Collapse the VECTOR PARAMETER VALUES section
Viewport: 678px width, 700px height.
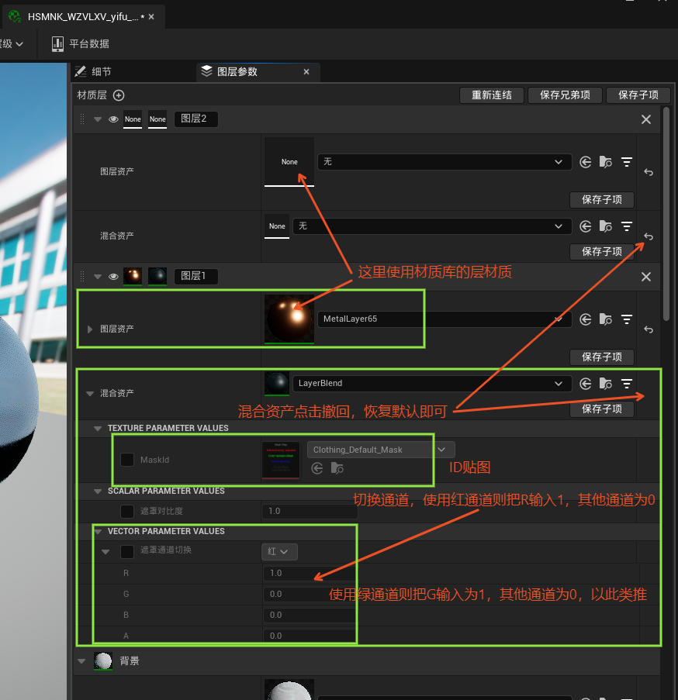[x=99, y=531]
